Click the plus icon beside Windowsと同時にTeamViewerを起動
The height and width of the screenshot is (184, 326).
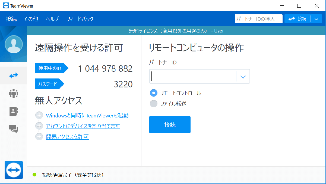39,116
